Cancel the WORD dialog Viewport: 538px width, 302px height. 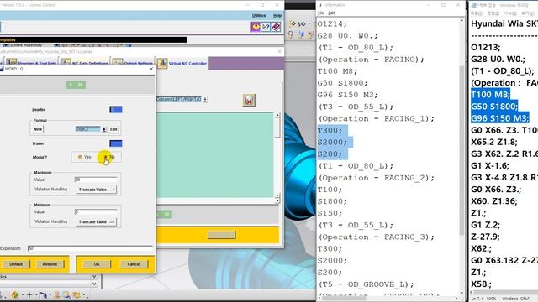(134, 264)
